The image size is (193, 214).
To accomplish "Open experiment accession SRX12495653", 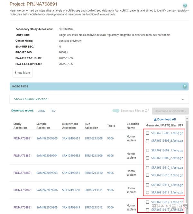I will [71, 138].
